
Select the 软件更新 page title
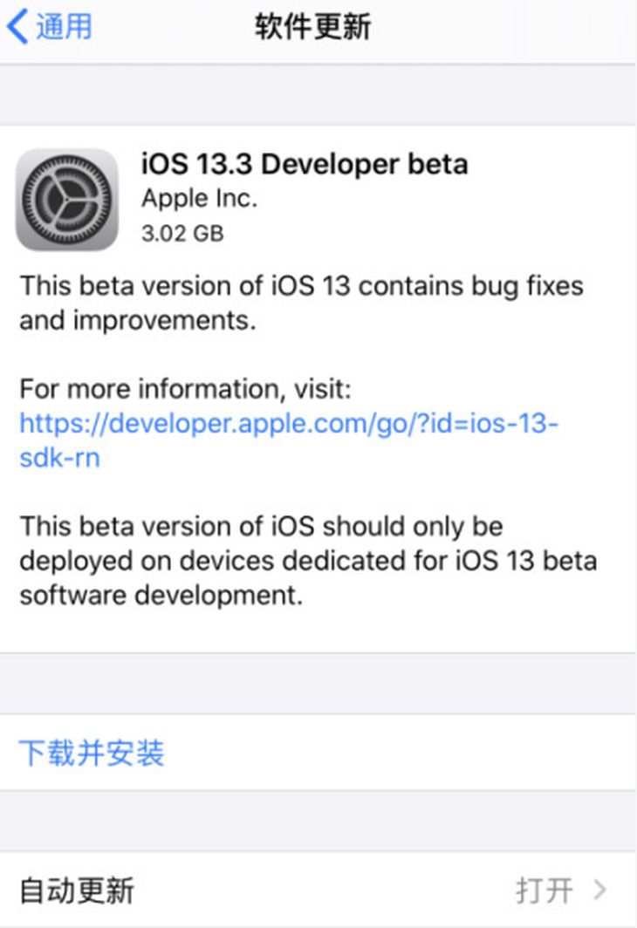tap(312, 27)
